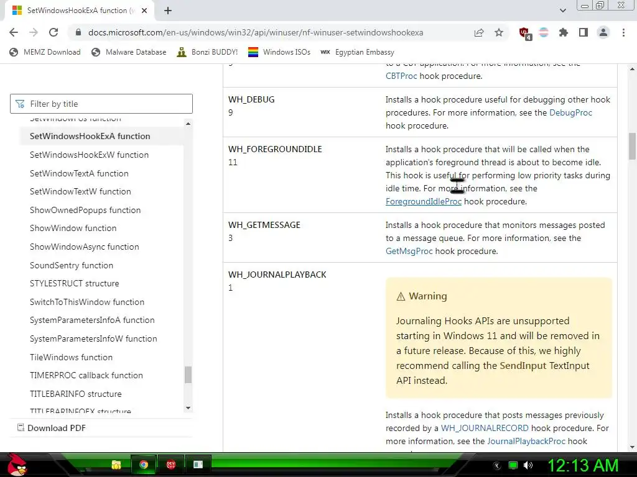Open TileWindows function in sidebar
This screenshot has width=637, height=477.
pos(71,357)
